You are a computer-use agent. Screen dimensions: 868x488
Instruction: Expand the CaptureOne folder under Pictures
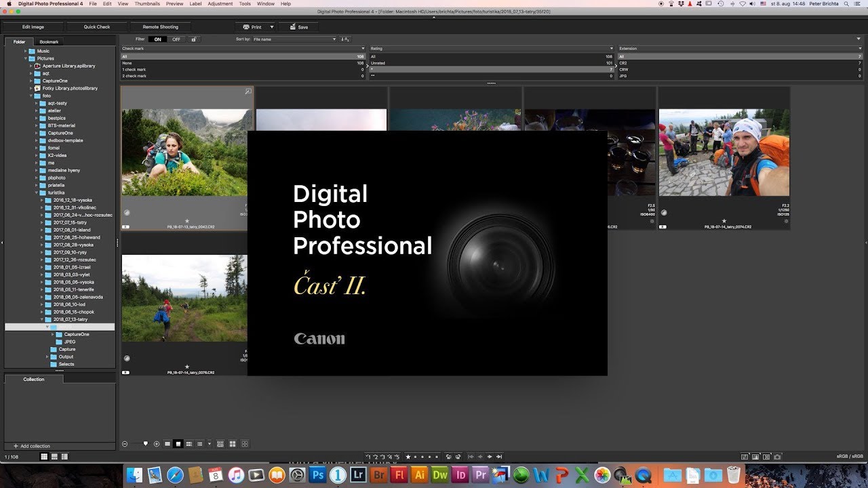(x=31, y=81)
